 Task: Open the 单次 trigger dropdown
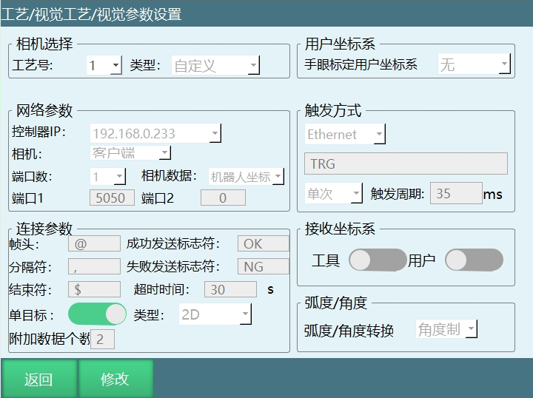point(334,195)
